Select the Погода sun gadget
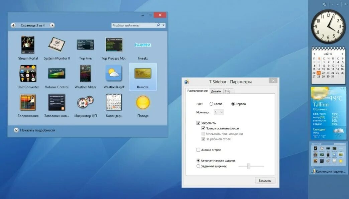Screen dimensions: 349x199 click(x=143, y=105)
